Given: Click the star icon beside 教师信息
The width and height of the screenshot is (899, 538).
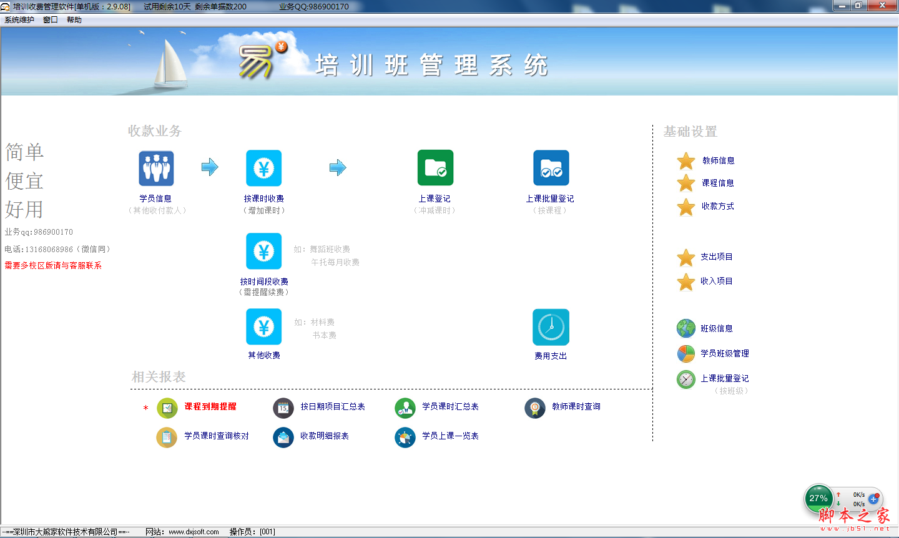Looking at the screenshot, I should click(x=686, y=161).
